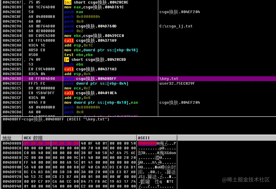Click the info line showing ASCII "\key.txt"
276x189 pixels.
[56, 119]
